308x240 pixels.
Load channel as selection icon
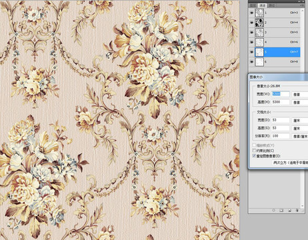pyautogui.click(x=274, y=210)
